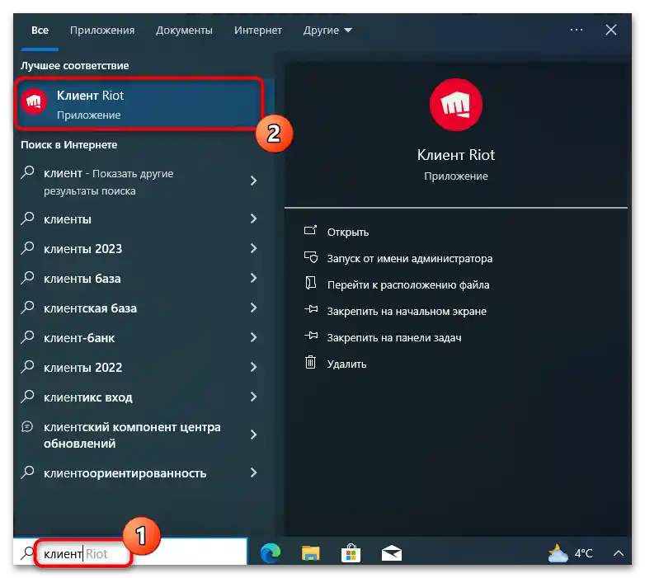
Task: Click the taskbar search field with 'клиент'
Action: tap(131, 553)
